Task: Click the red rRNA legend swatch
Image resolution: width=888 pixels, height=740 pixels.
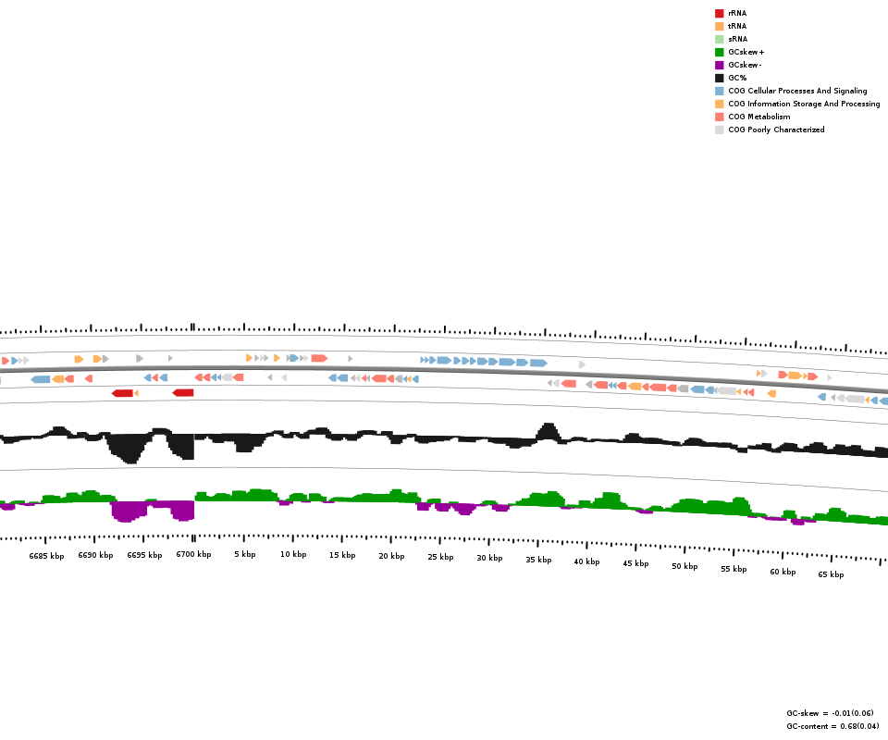Action: [719, 13]
